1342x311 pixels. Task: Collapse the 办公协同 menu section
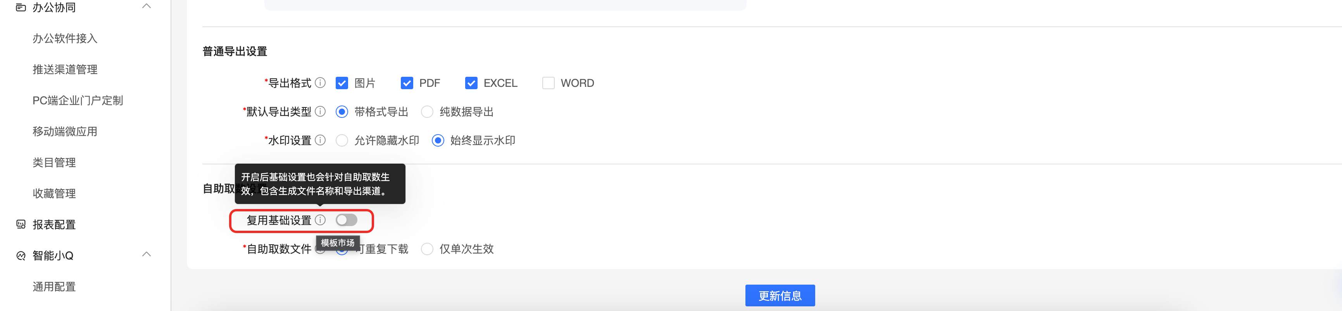pos(147,6)
